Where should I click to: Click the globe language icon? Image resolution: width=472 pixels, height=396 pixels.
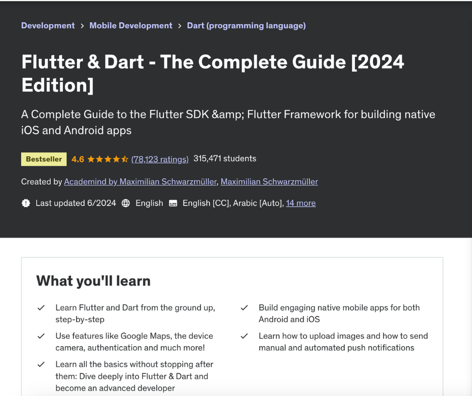(x=126, y=203)
